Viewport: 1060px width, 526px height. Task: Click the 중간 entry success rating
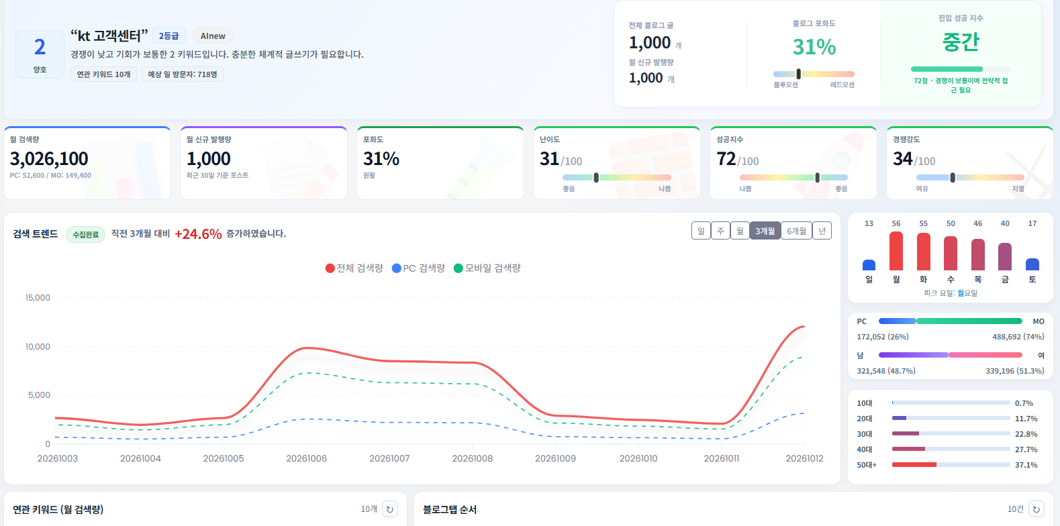click(961, 42)
